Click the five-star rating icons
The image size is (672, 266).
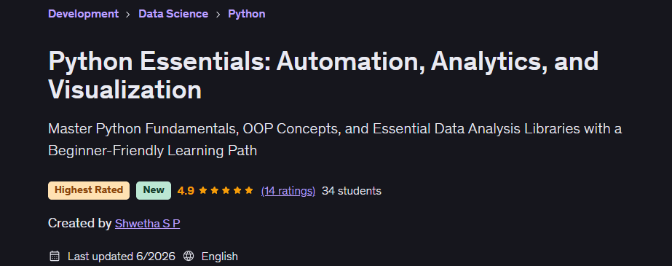click(x=226, y=190)
